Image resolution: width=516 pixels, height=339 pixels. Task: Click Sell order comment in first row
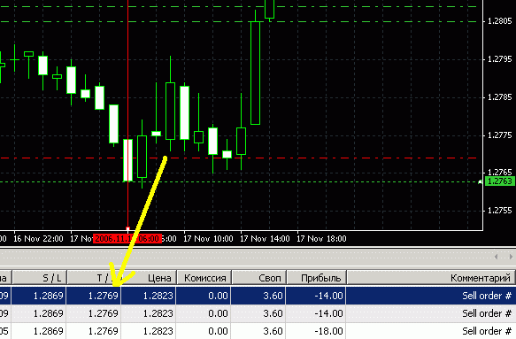(x=487, y=296)
